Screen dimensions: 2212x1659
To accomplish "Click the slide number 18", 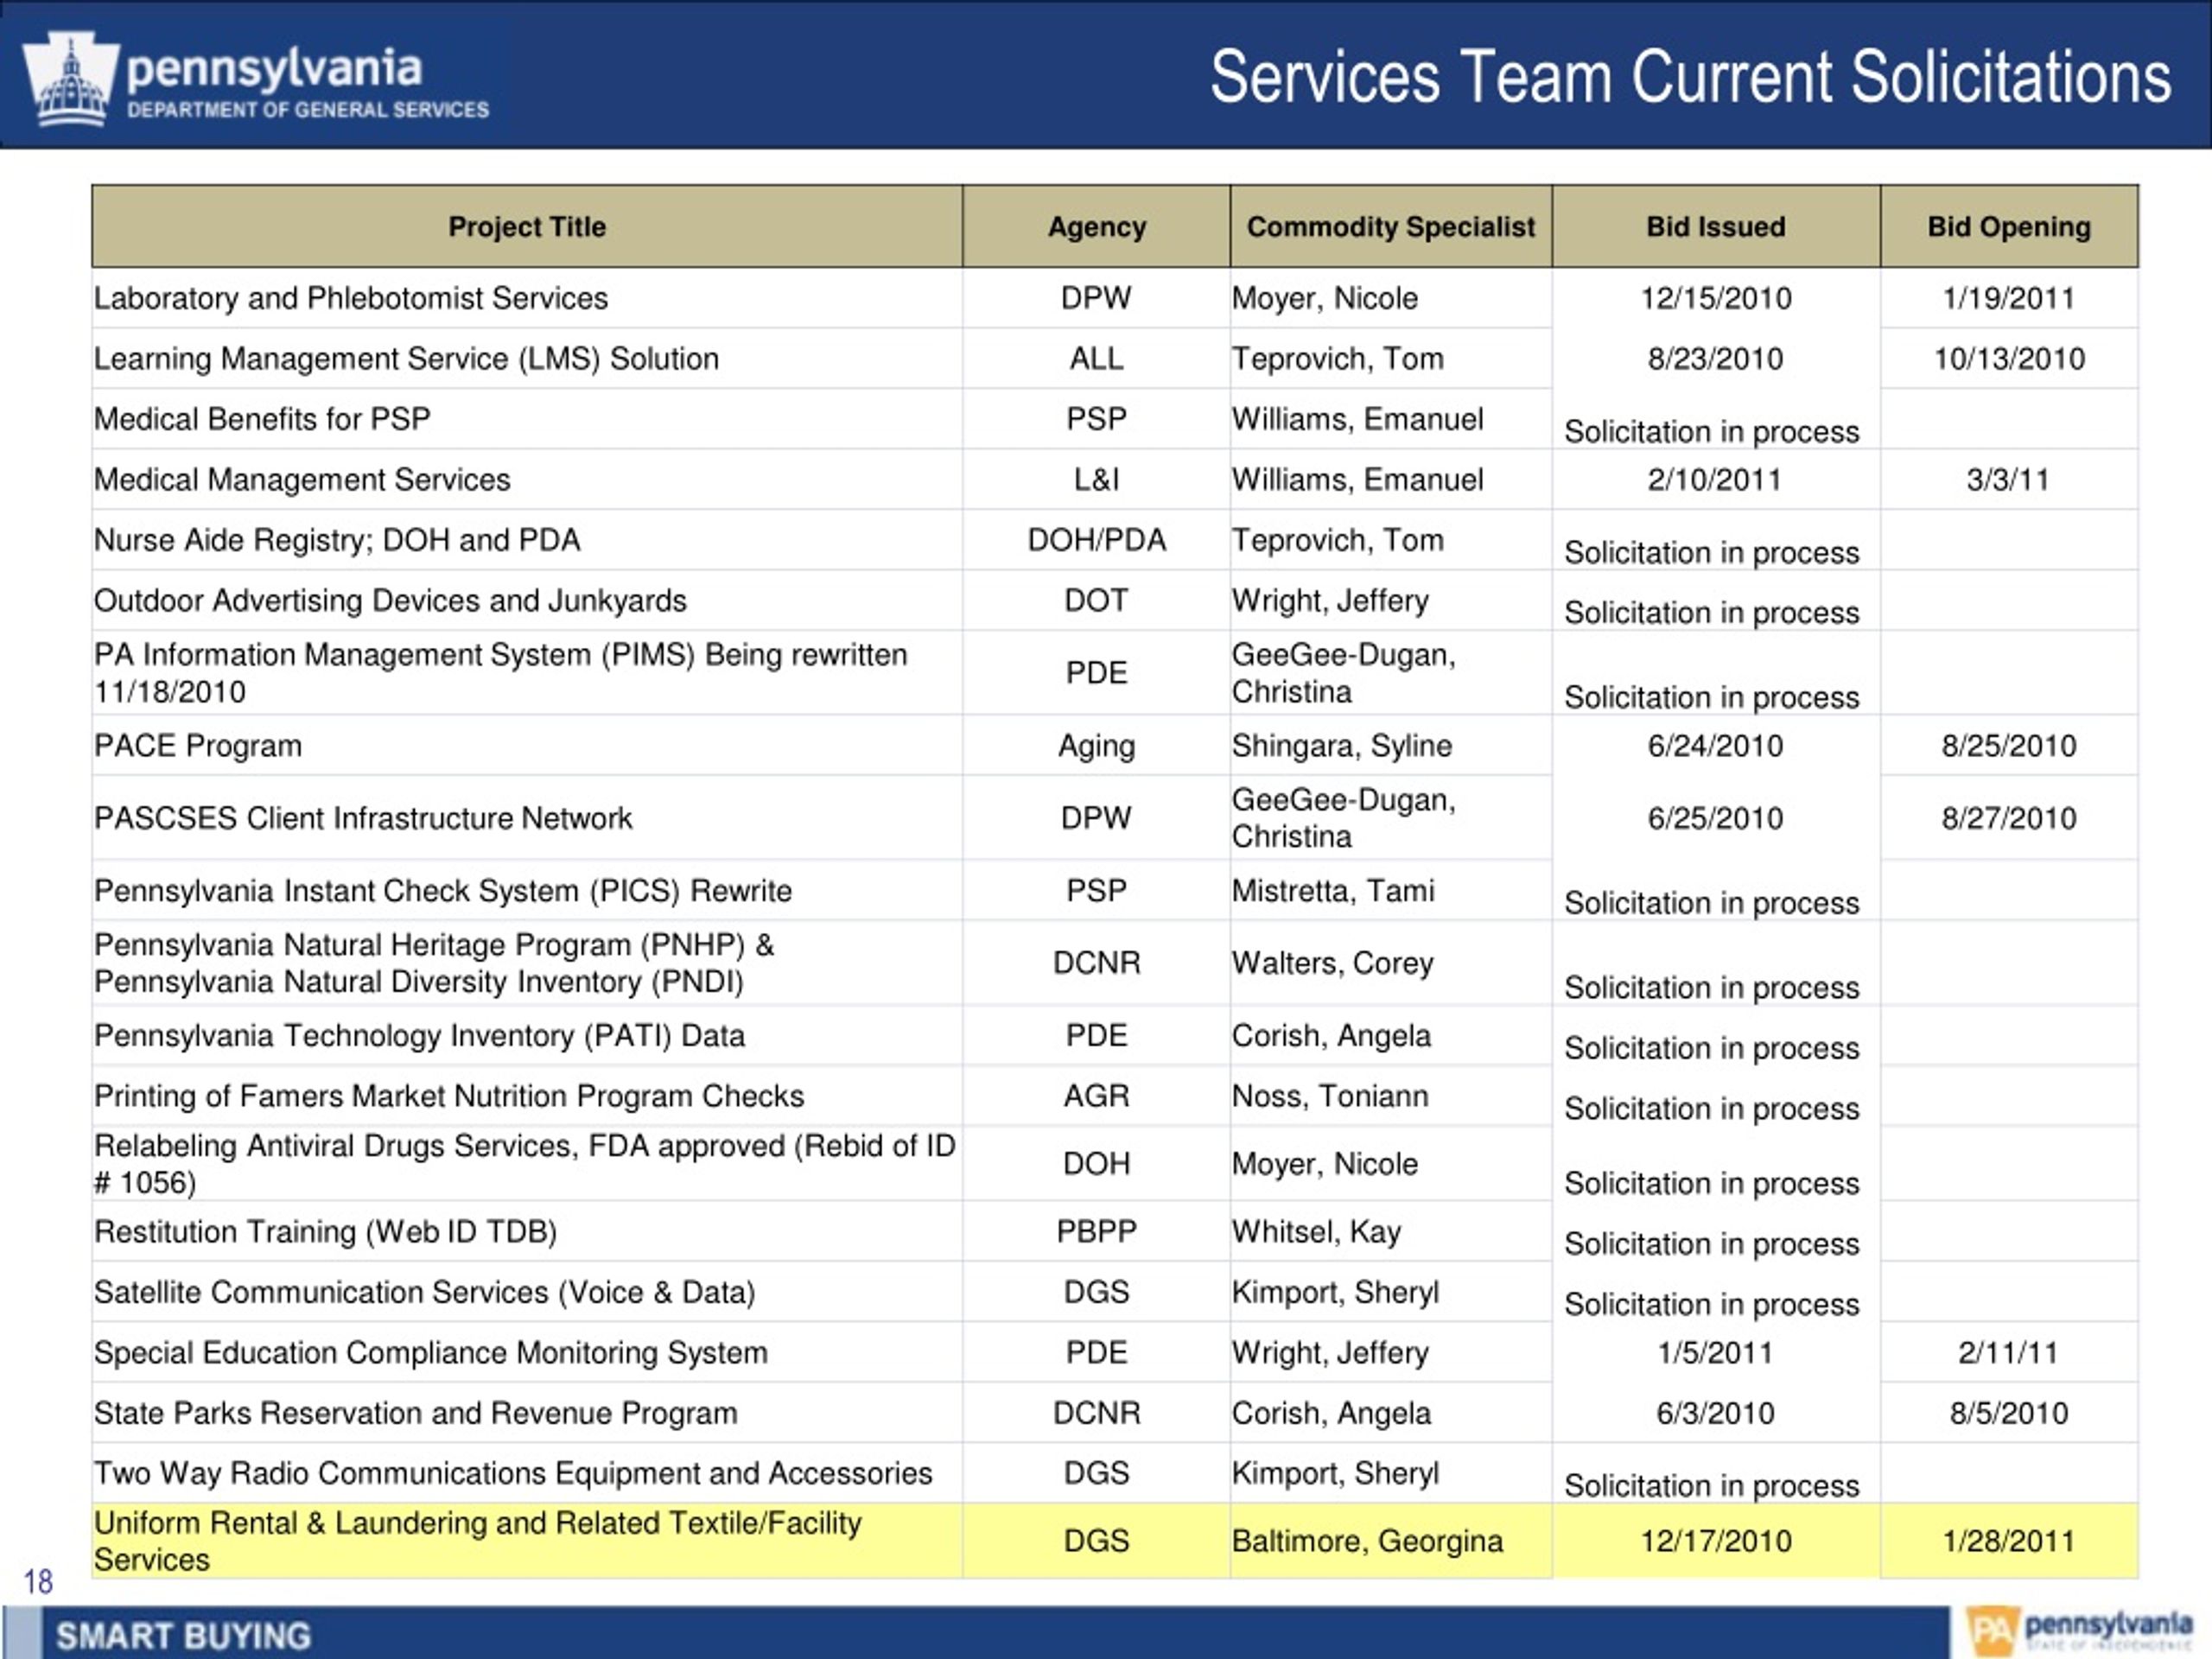I will pos(38,1582).
